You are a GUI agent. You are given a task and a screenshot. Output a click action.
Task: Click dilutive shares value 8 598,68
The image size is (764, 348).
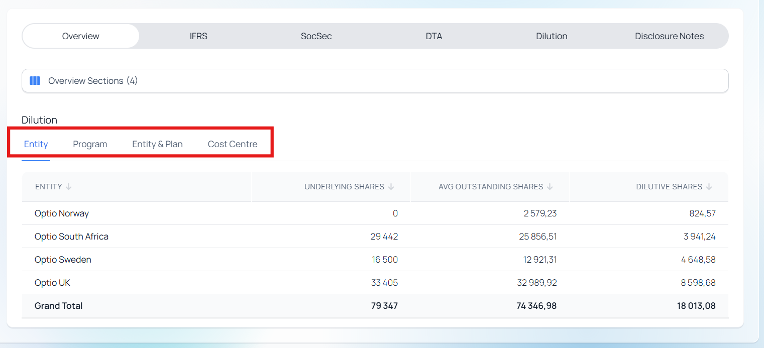click(x=699, y=283)
